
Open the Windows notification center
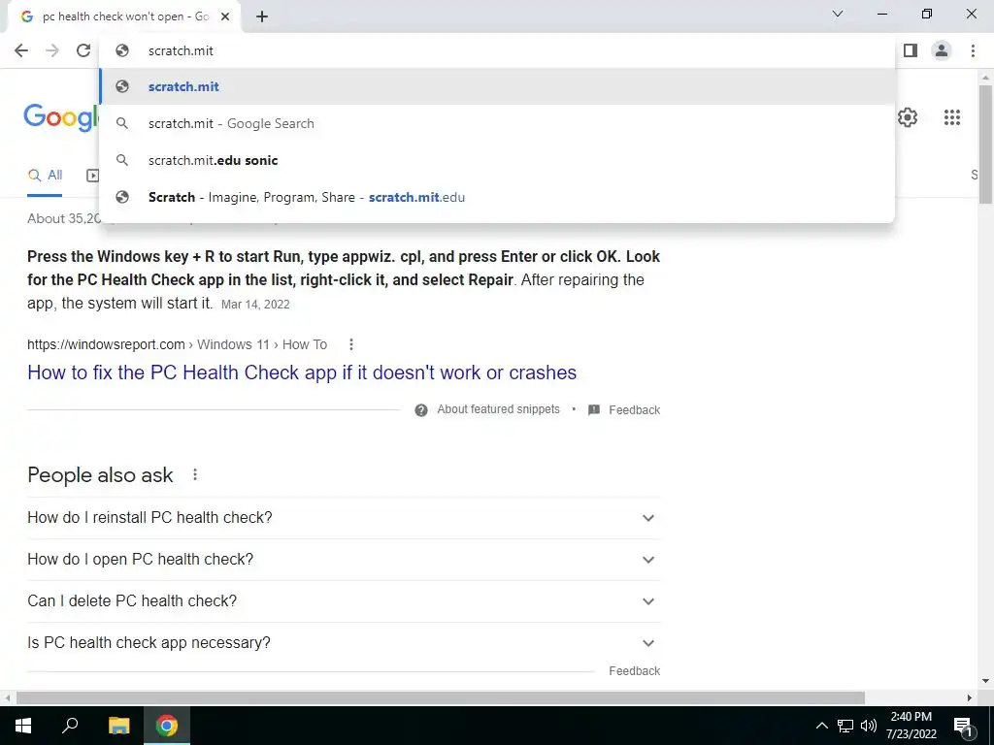tap(962, 727)
